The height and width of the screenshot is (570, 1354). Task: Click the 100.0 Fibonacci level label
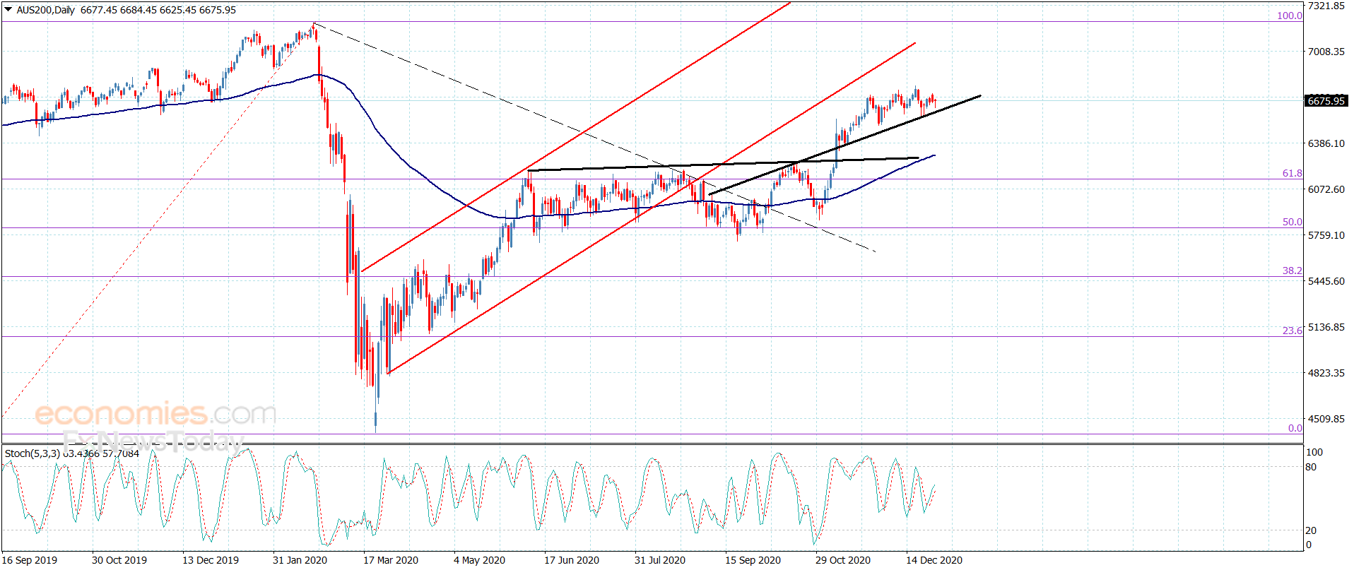pyautogui.click(x=1290, y=16)
